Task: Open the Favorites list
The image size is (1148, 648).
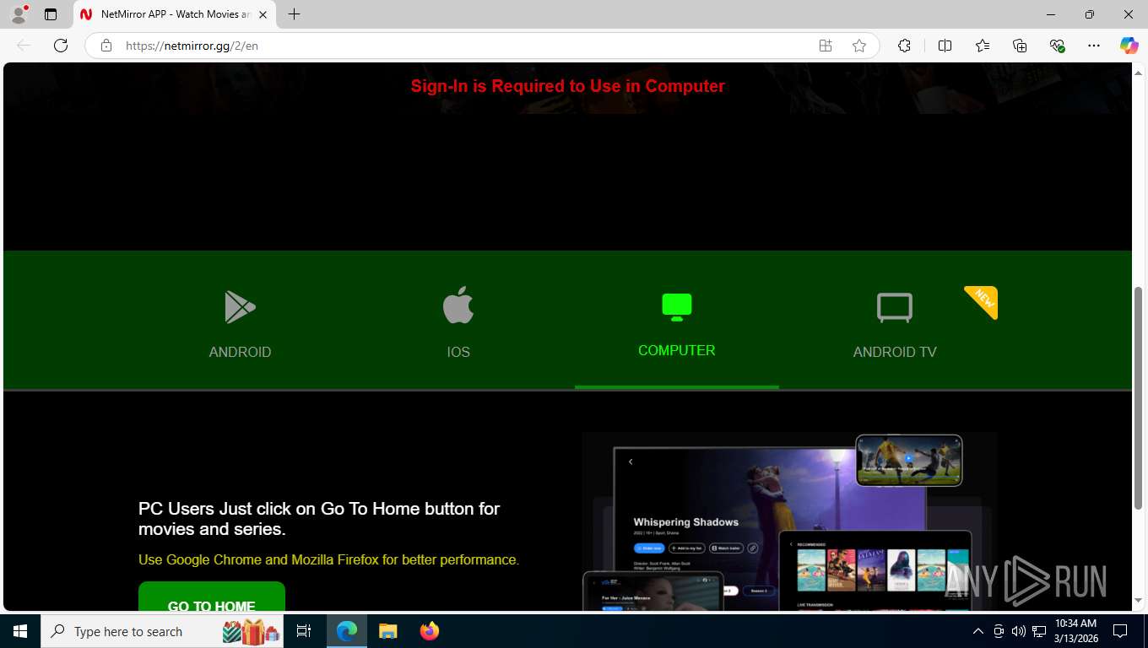Action: pos(983,46)
